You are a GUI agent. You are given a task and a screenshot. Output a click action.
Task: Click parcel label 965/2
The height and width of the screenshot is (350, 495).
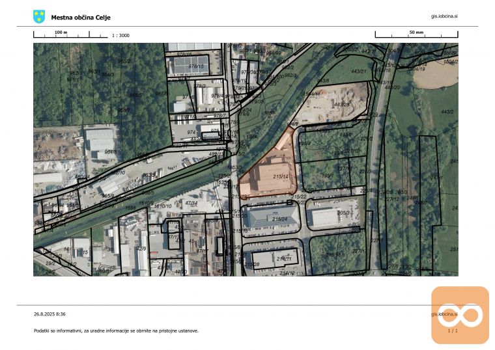(124, 61)
